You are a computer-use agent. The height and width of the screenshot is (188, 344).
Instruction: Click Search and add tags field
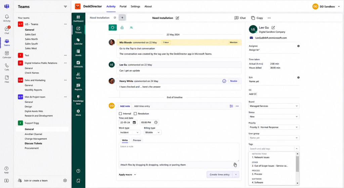[x=271, y=149]
